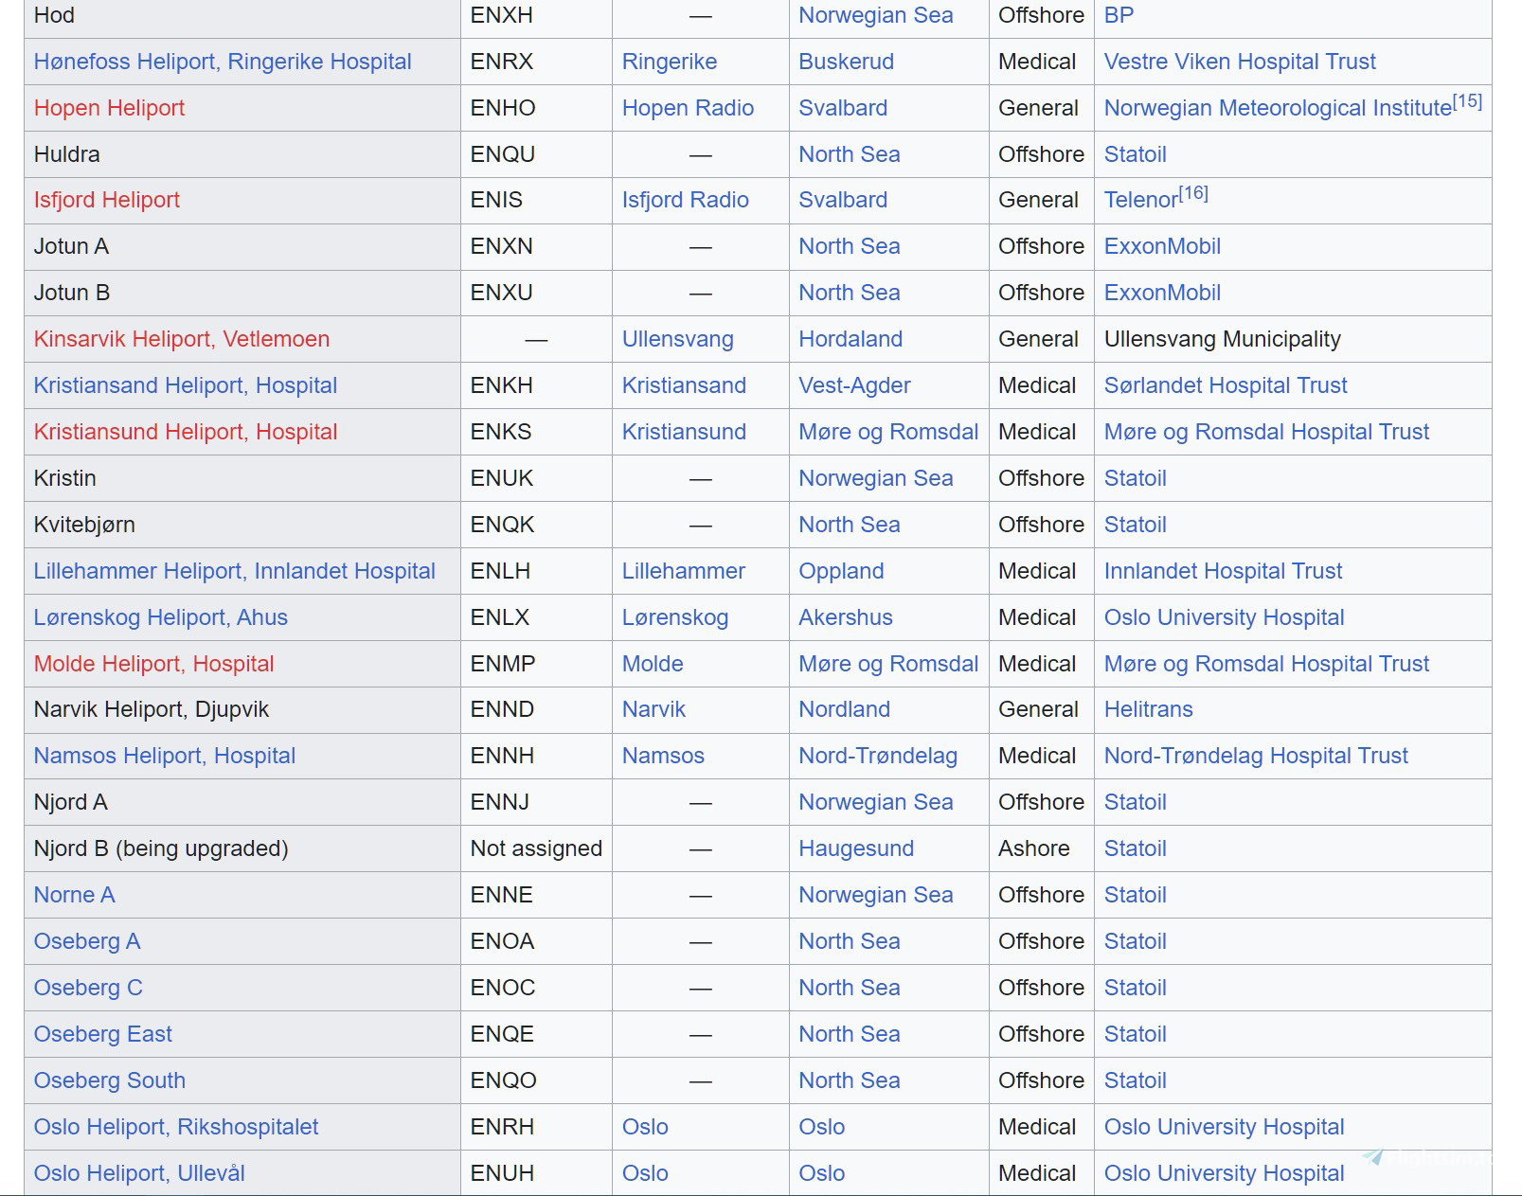
Task: Click the Nord-Trøndelag county link
Action: tap(878, 756)
